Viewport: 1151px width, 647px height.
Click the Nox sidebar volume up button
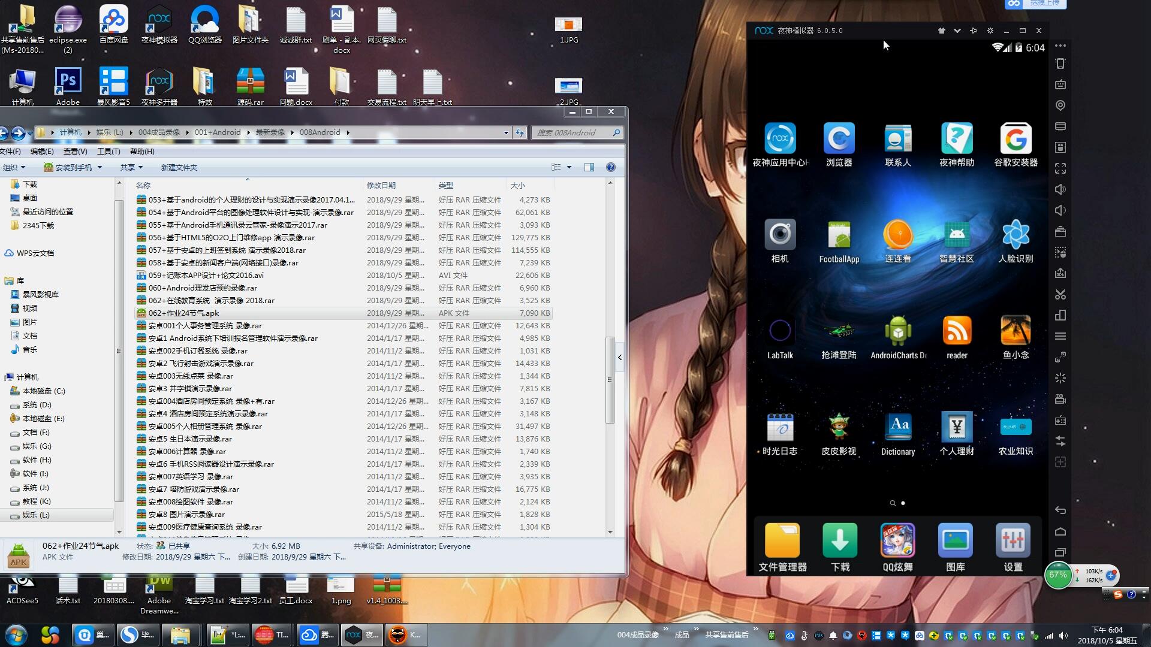pos(1060,189)
